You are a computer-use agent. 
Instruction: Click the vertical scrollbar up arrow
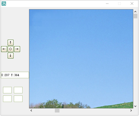click(135, 12)
